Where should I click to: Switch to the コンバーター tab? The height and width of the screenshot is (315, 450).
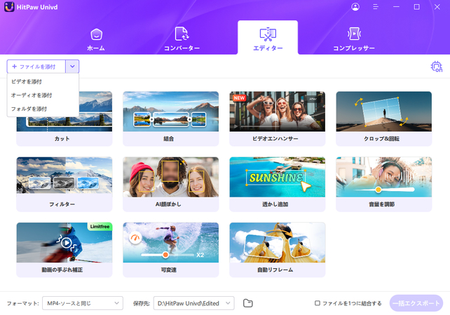pos(182,40)
